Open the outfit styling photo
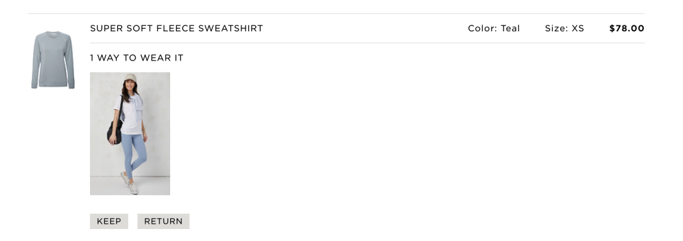This screenshot has width=683, height=241. coord(130,134)
